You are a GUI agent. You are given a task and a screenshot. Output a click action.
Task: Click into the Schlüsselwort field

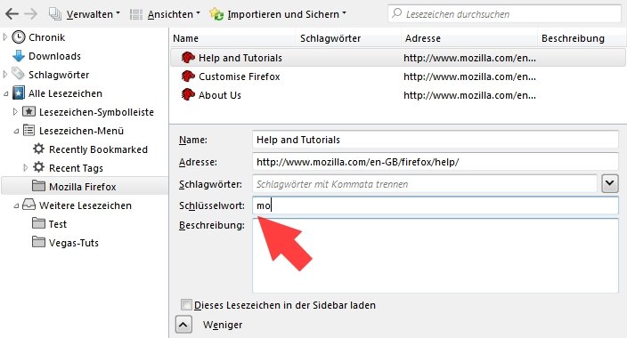coord(436,205)
